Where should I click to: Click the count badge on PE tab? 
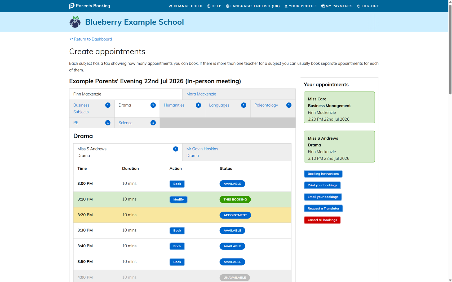[108, 123]
